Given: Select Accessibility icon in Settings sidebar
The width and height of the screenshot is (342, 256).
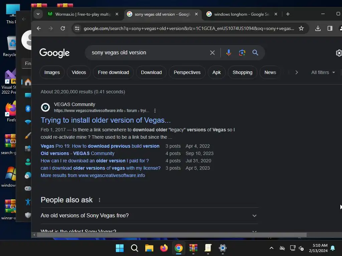Looking at the screenshot, I should 28,202.
